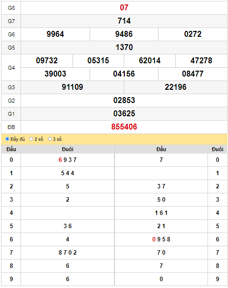228x288 pixels.
Task: Click G3 prize number 22196
Action: [176, 87]
